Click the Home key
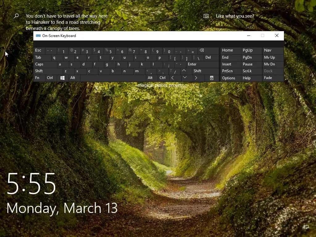 click(x=231, y=50)
